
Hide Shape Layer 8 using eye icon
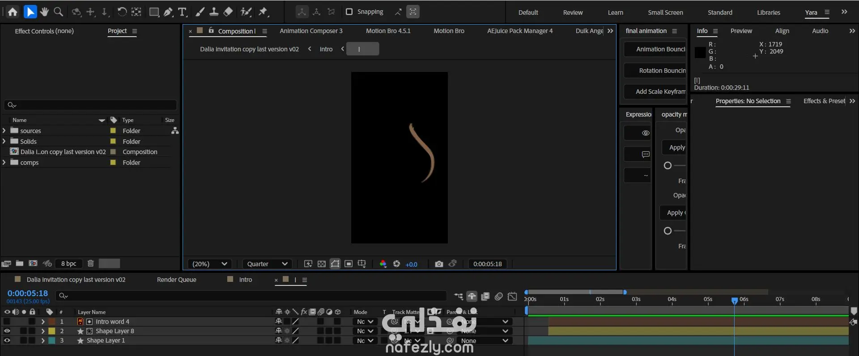click(x=7, y=331)
